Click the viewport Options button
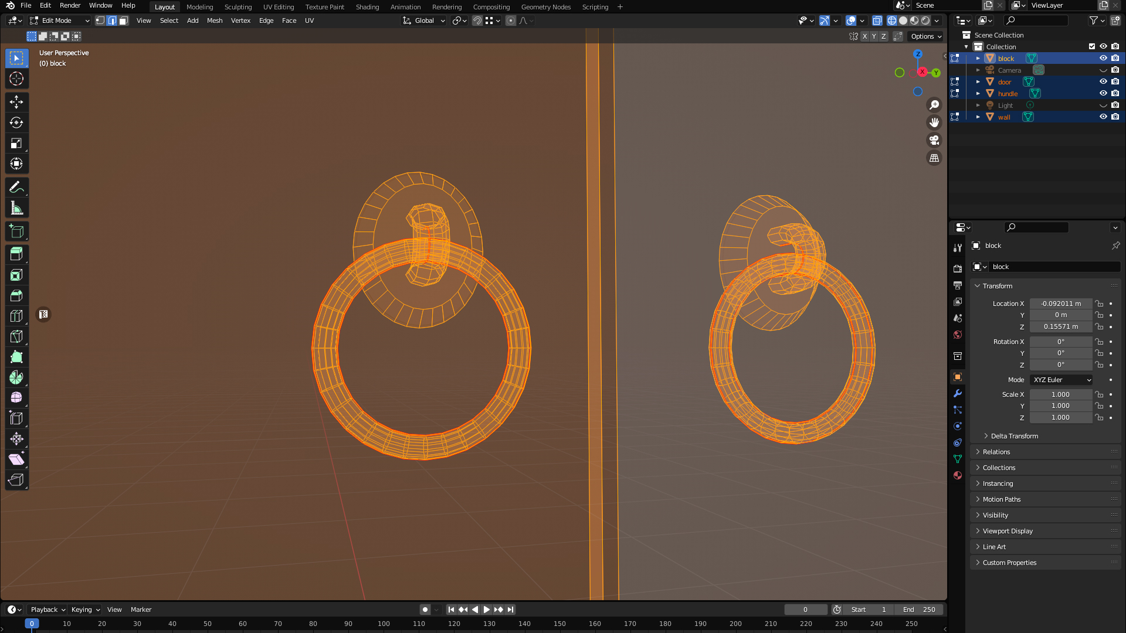This screenshot has height=633, width=1126. (x=926, y=36)
